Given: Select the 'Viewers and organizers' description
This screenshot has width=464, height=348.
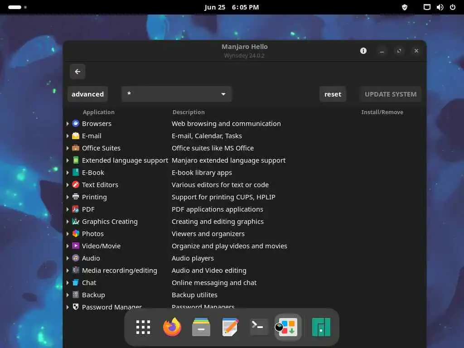Looking at the screenshot, I should click(208, 234).
